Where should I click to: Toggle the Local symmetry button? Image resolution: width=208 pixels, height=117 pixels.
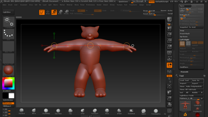click(x=169, y=65)
